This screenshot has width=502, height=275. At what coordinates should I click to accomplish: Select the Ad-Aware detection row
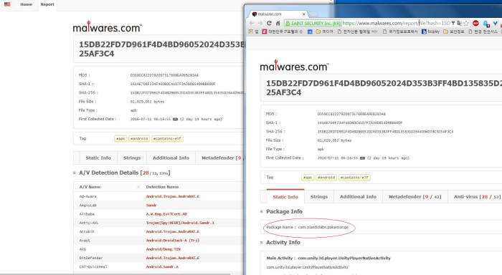(158, 196)
